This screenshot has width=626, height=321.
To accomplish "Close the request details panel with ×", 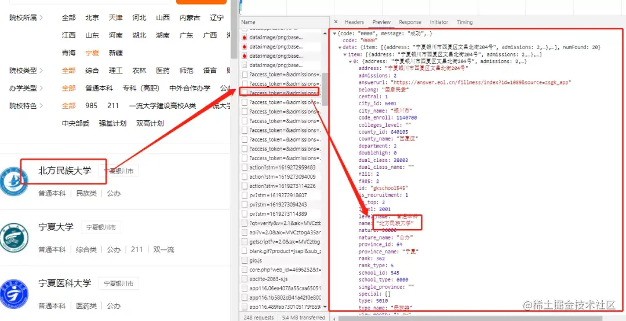I will click(336, 22).
